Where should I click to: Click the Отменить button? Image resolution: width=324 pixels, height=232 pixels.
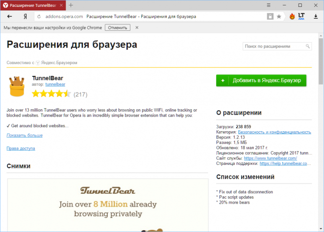(117, 28)
